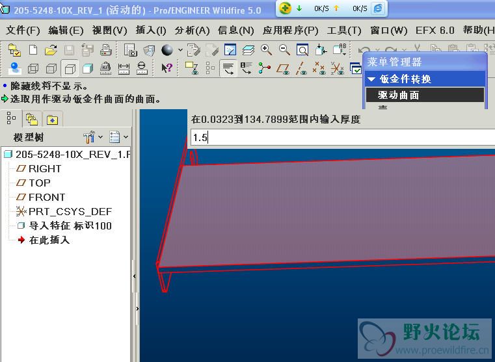
Task: Switch to shaded cube display mode
Action: [x=88, y=68]
